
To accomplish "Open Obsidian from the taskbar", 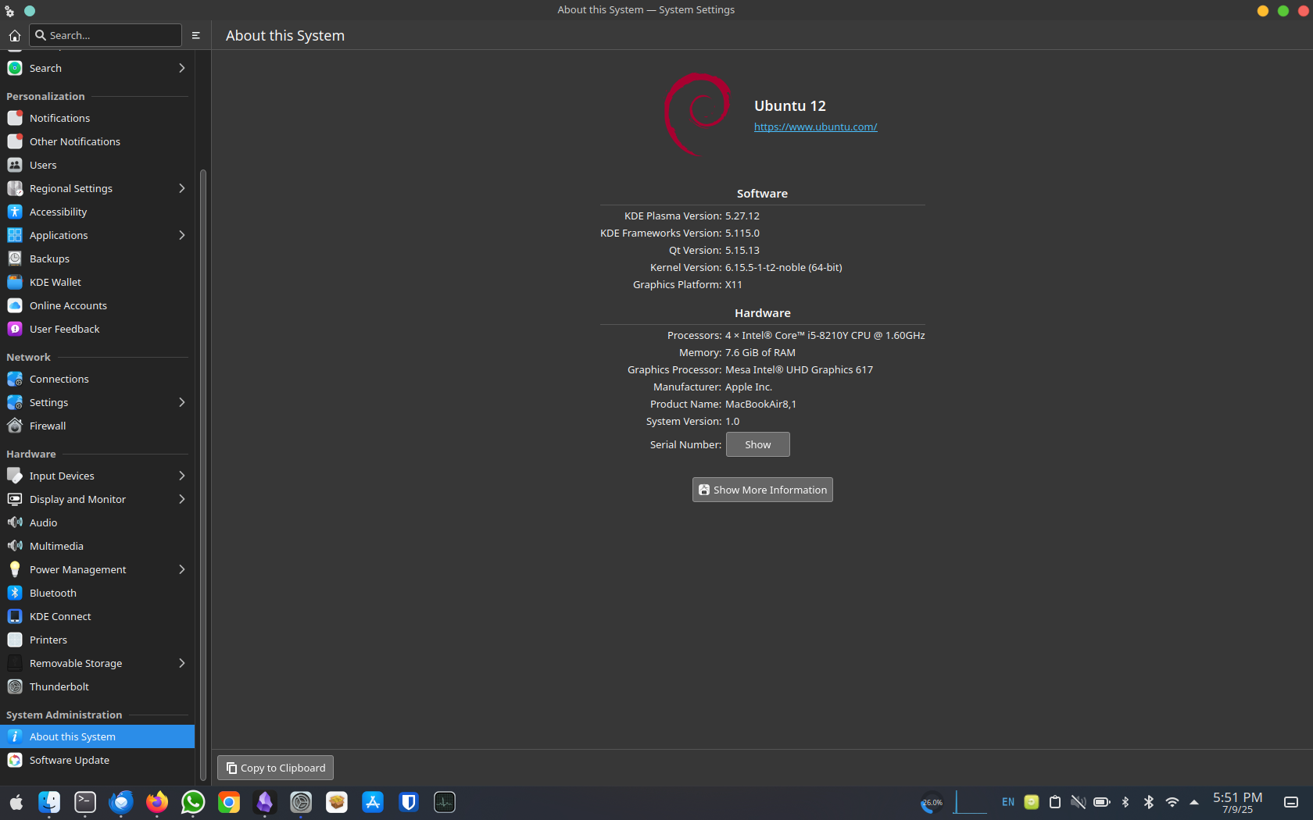I will tap(265, 802).
